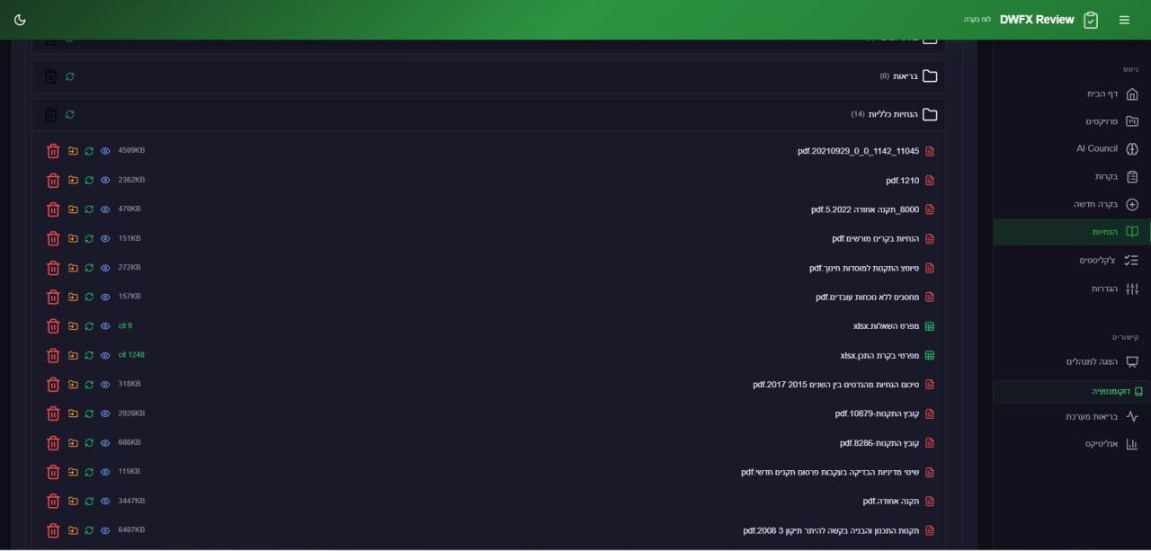Select בקרה חדשה in the sidebar

(x=1095, y=204)
